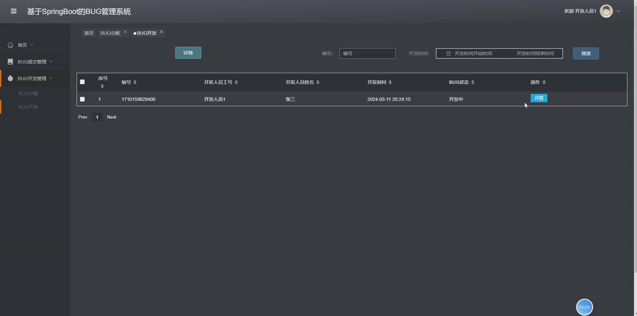This screenshot has width=637, height=316.
Task: Sort by the 序号 column arrows
Action: coord(102,86)
